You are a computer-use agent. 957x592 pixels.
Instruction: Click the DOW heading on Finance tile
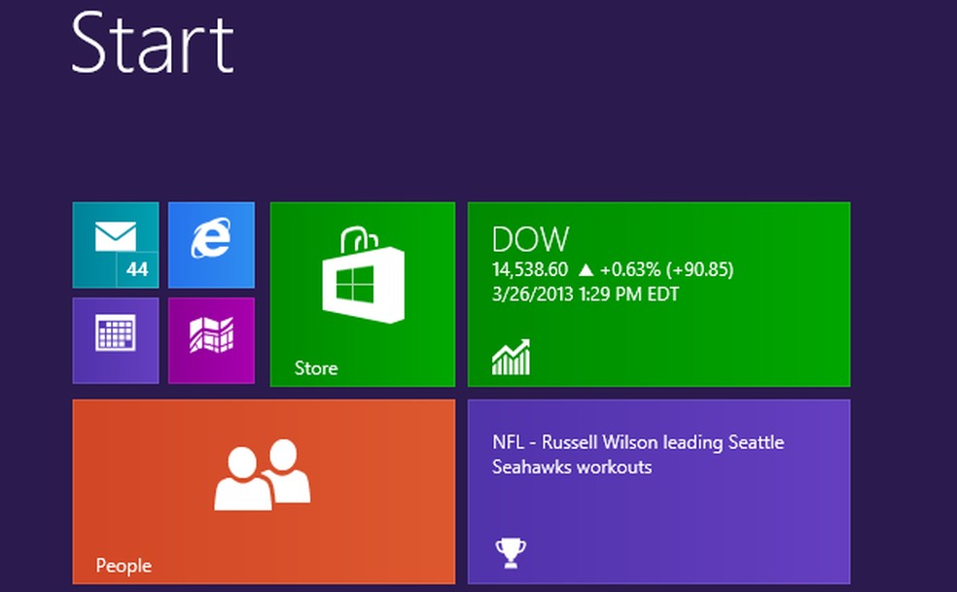point(530,238)
